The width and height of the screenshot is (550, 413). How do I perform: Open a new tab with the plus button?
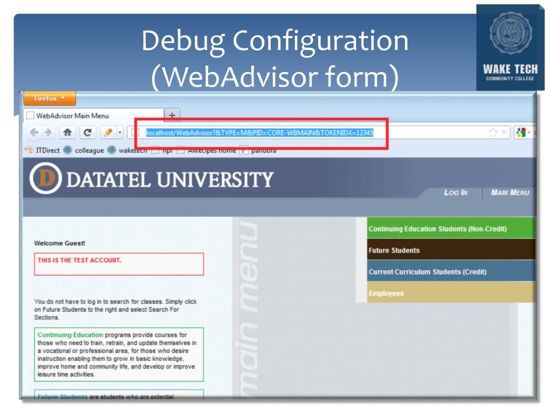172,115
